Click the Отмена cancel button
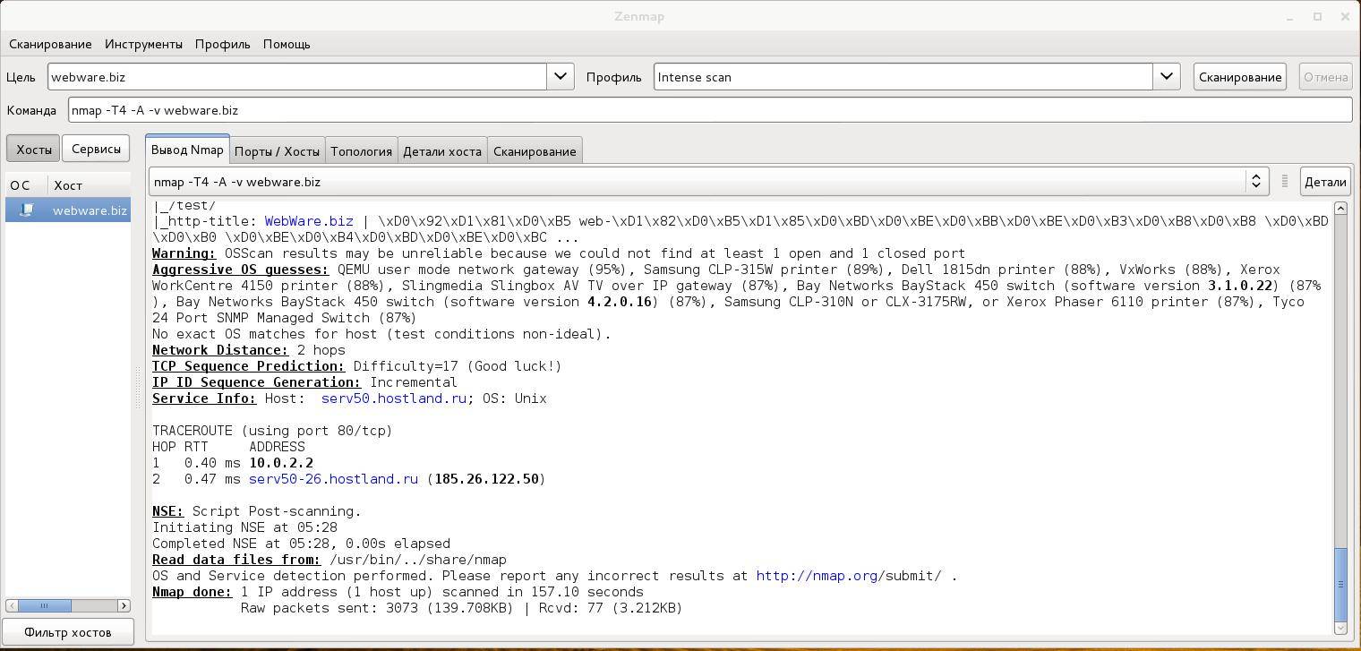The height and width of the screenshot is (651, 1361). 1325,77
